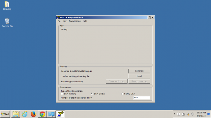Viewport: 211px width, 118px height.
Task: Close the PuTTY Key Generator window
Action: coord(153,17)
